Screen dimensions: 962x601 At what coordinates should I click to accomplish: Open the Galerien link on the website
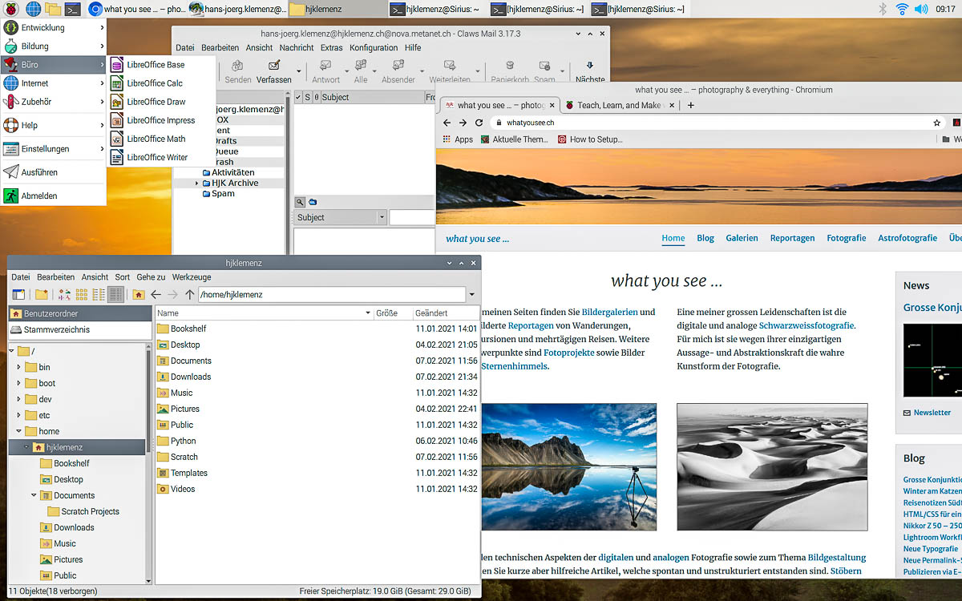[x=742, y=238]
